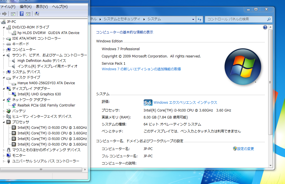Click the forward arrow in Device Manager toolbar

tap(4, 13)
